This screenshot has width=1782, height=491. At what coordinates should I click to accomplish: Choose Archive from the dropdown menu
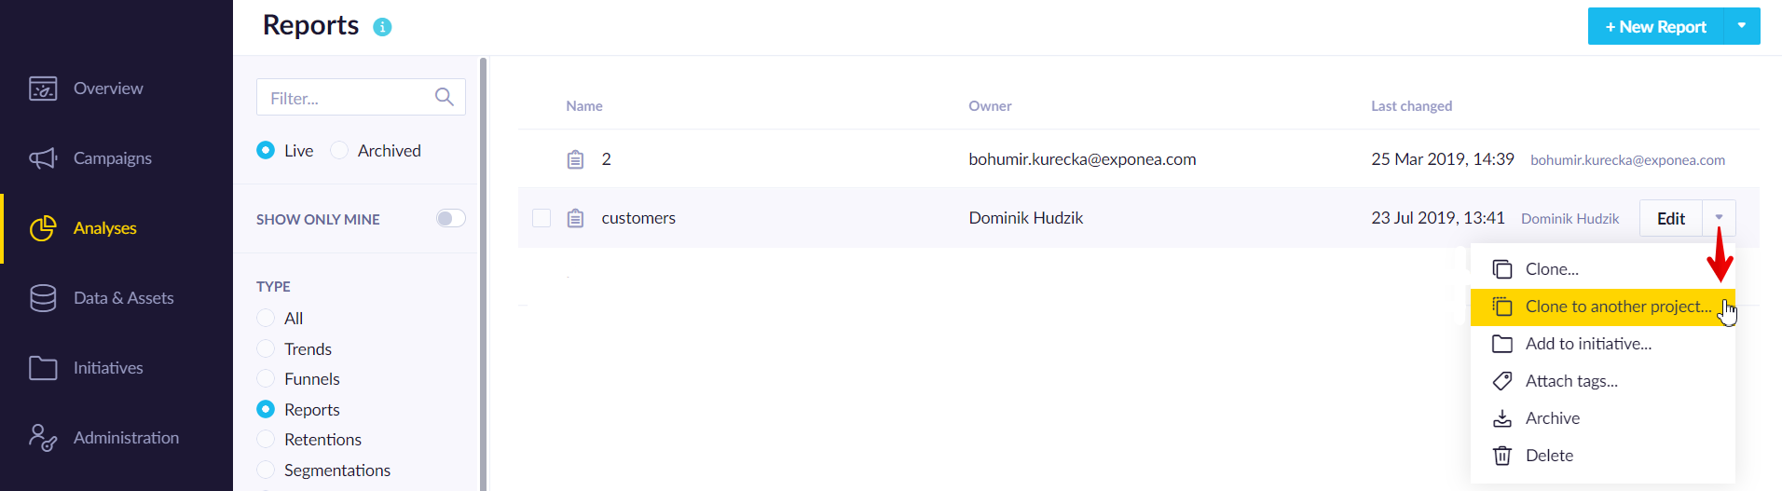click(1603, 418)
